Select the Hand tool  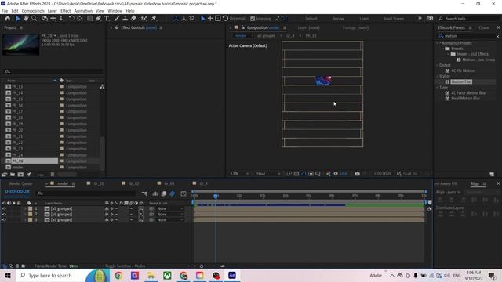[x=26, y=19]
